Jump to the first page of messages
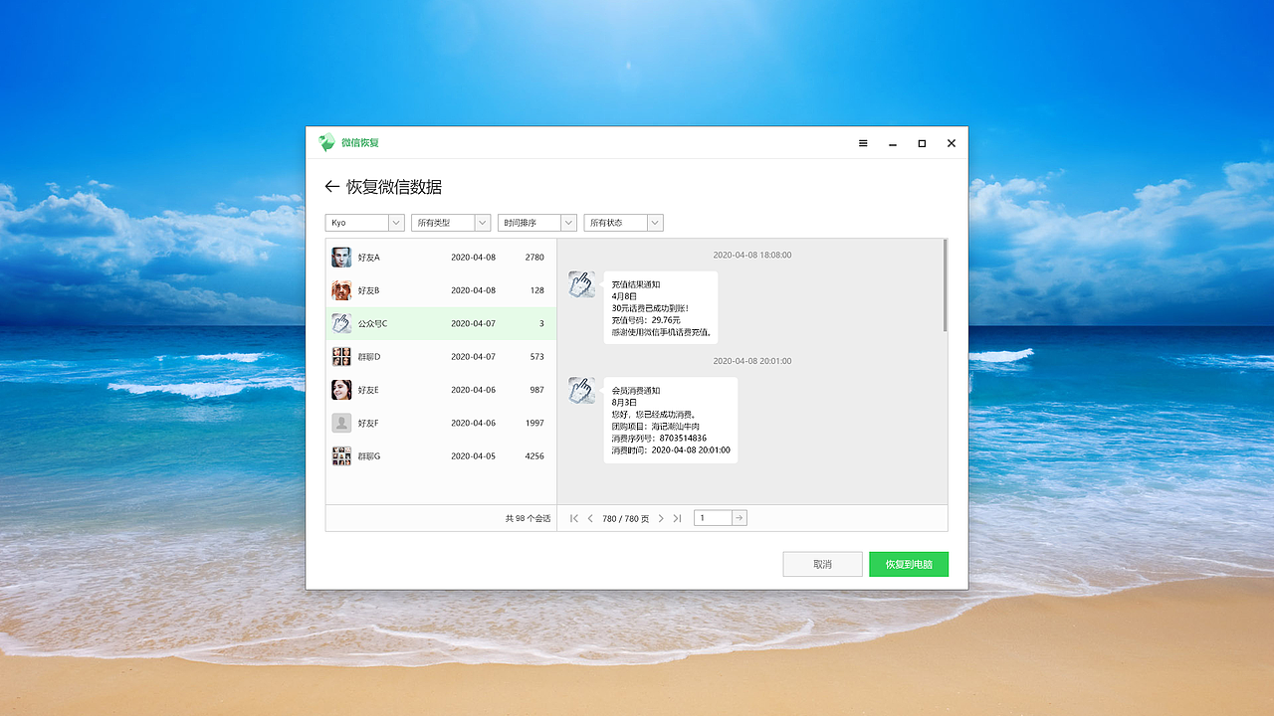Screen dimensions: 1274x716 574,518
